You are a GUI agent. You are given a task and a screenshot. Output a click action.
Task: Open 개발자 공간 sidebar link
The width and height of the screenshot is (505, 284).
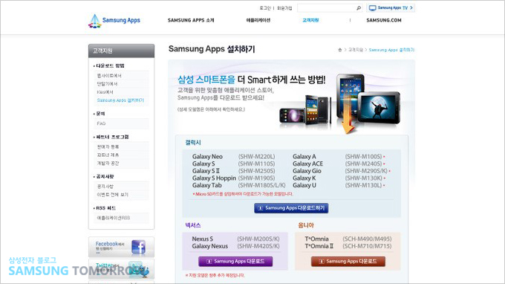pyautogui.click(x=108, y=164)
